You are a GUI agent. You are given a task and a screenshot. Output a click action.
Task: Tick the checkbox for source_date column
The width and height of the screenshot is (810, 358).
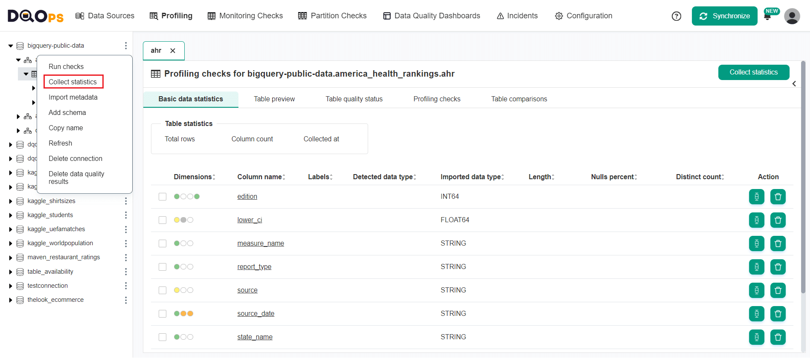point(163,314)
